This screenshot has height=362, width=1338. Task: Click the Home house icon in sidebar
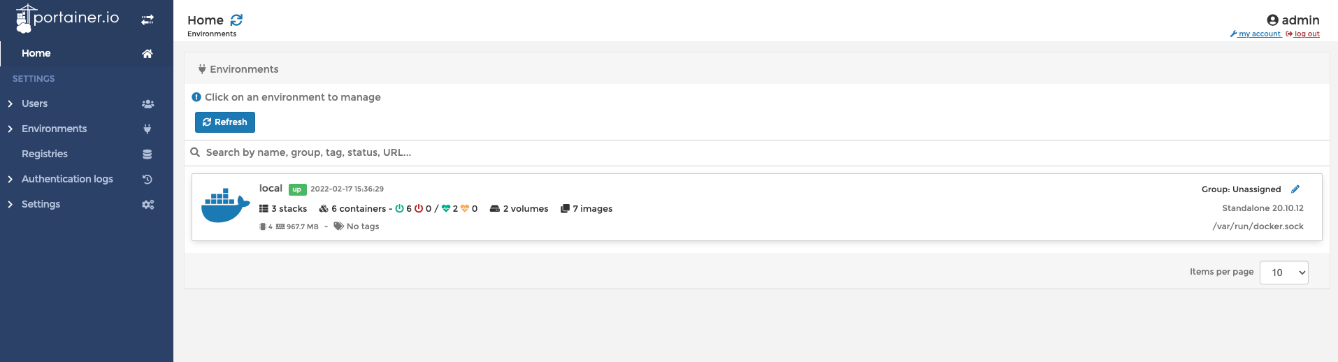[x=148, y=54]
